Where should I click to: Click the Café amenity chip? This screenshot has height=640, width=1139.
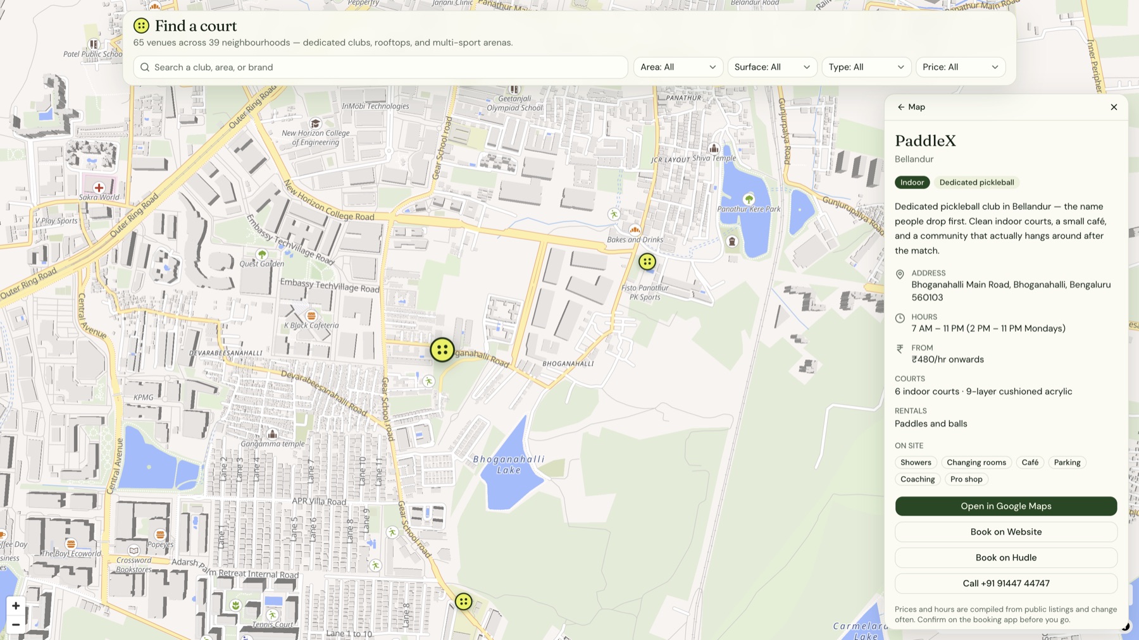point(1030,462)
